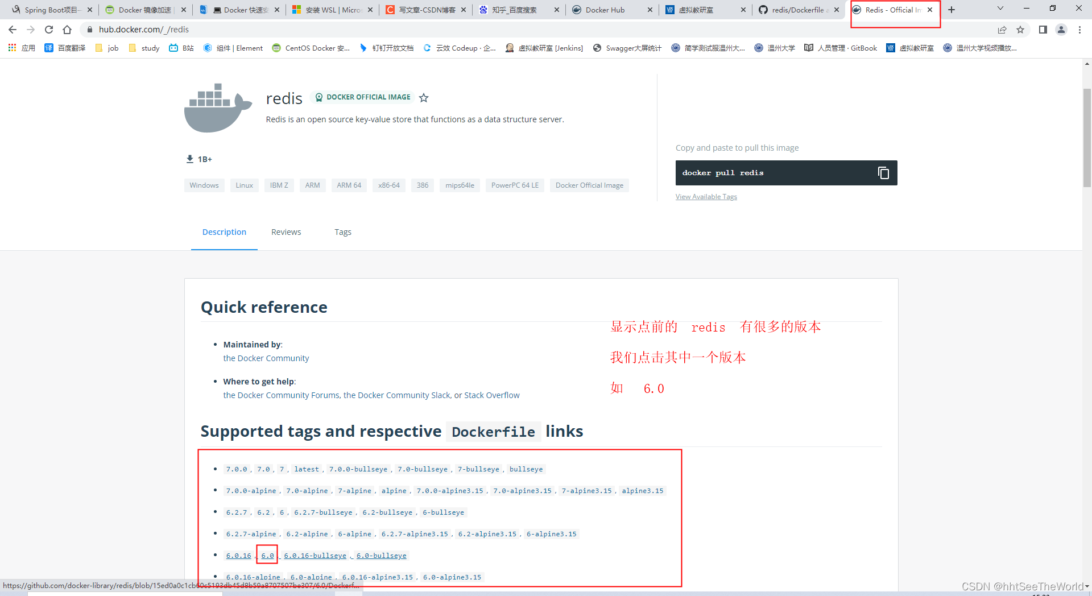The height and width of the screenshot is (596, 1092).
Task: Filter by the Windows tag chip
Action: 204,185
